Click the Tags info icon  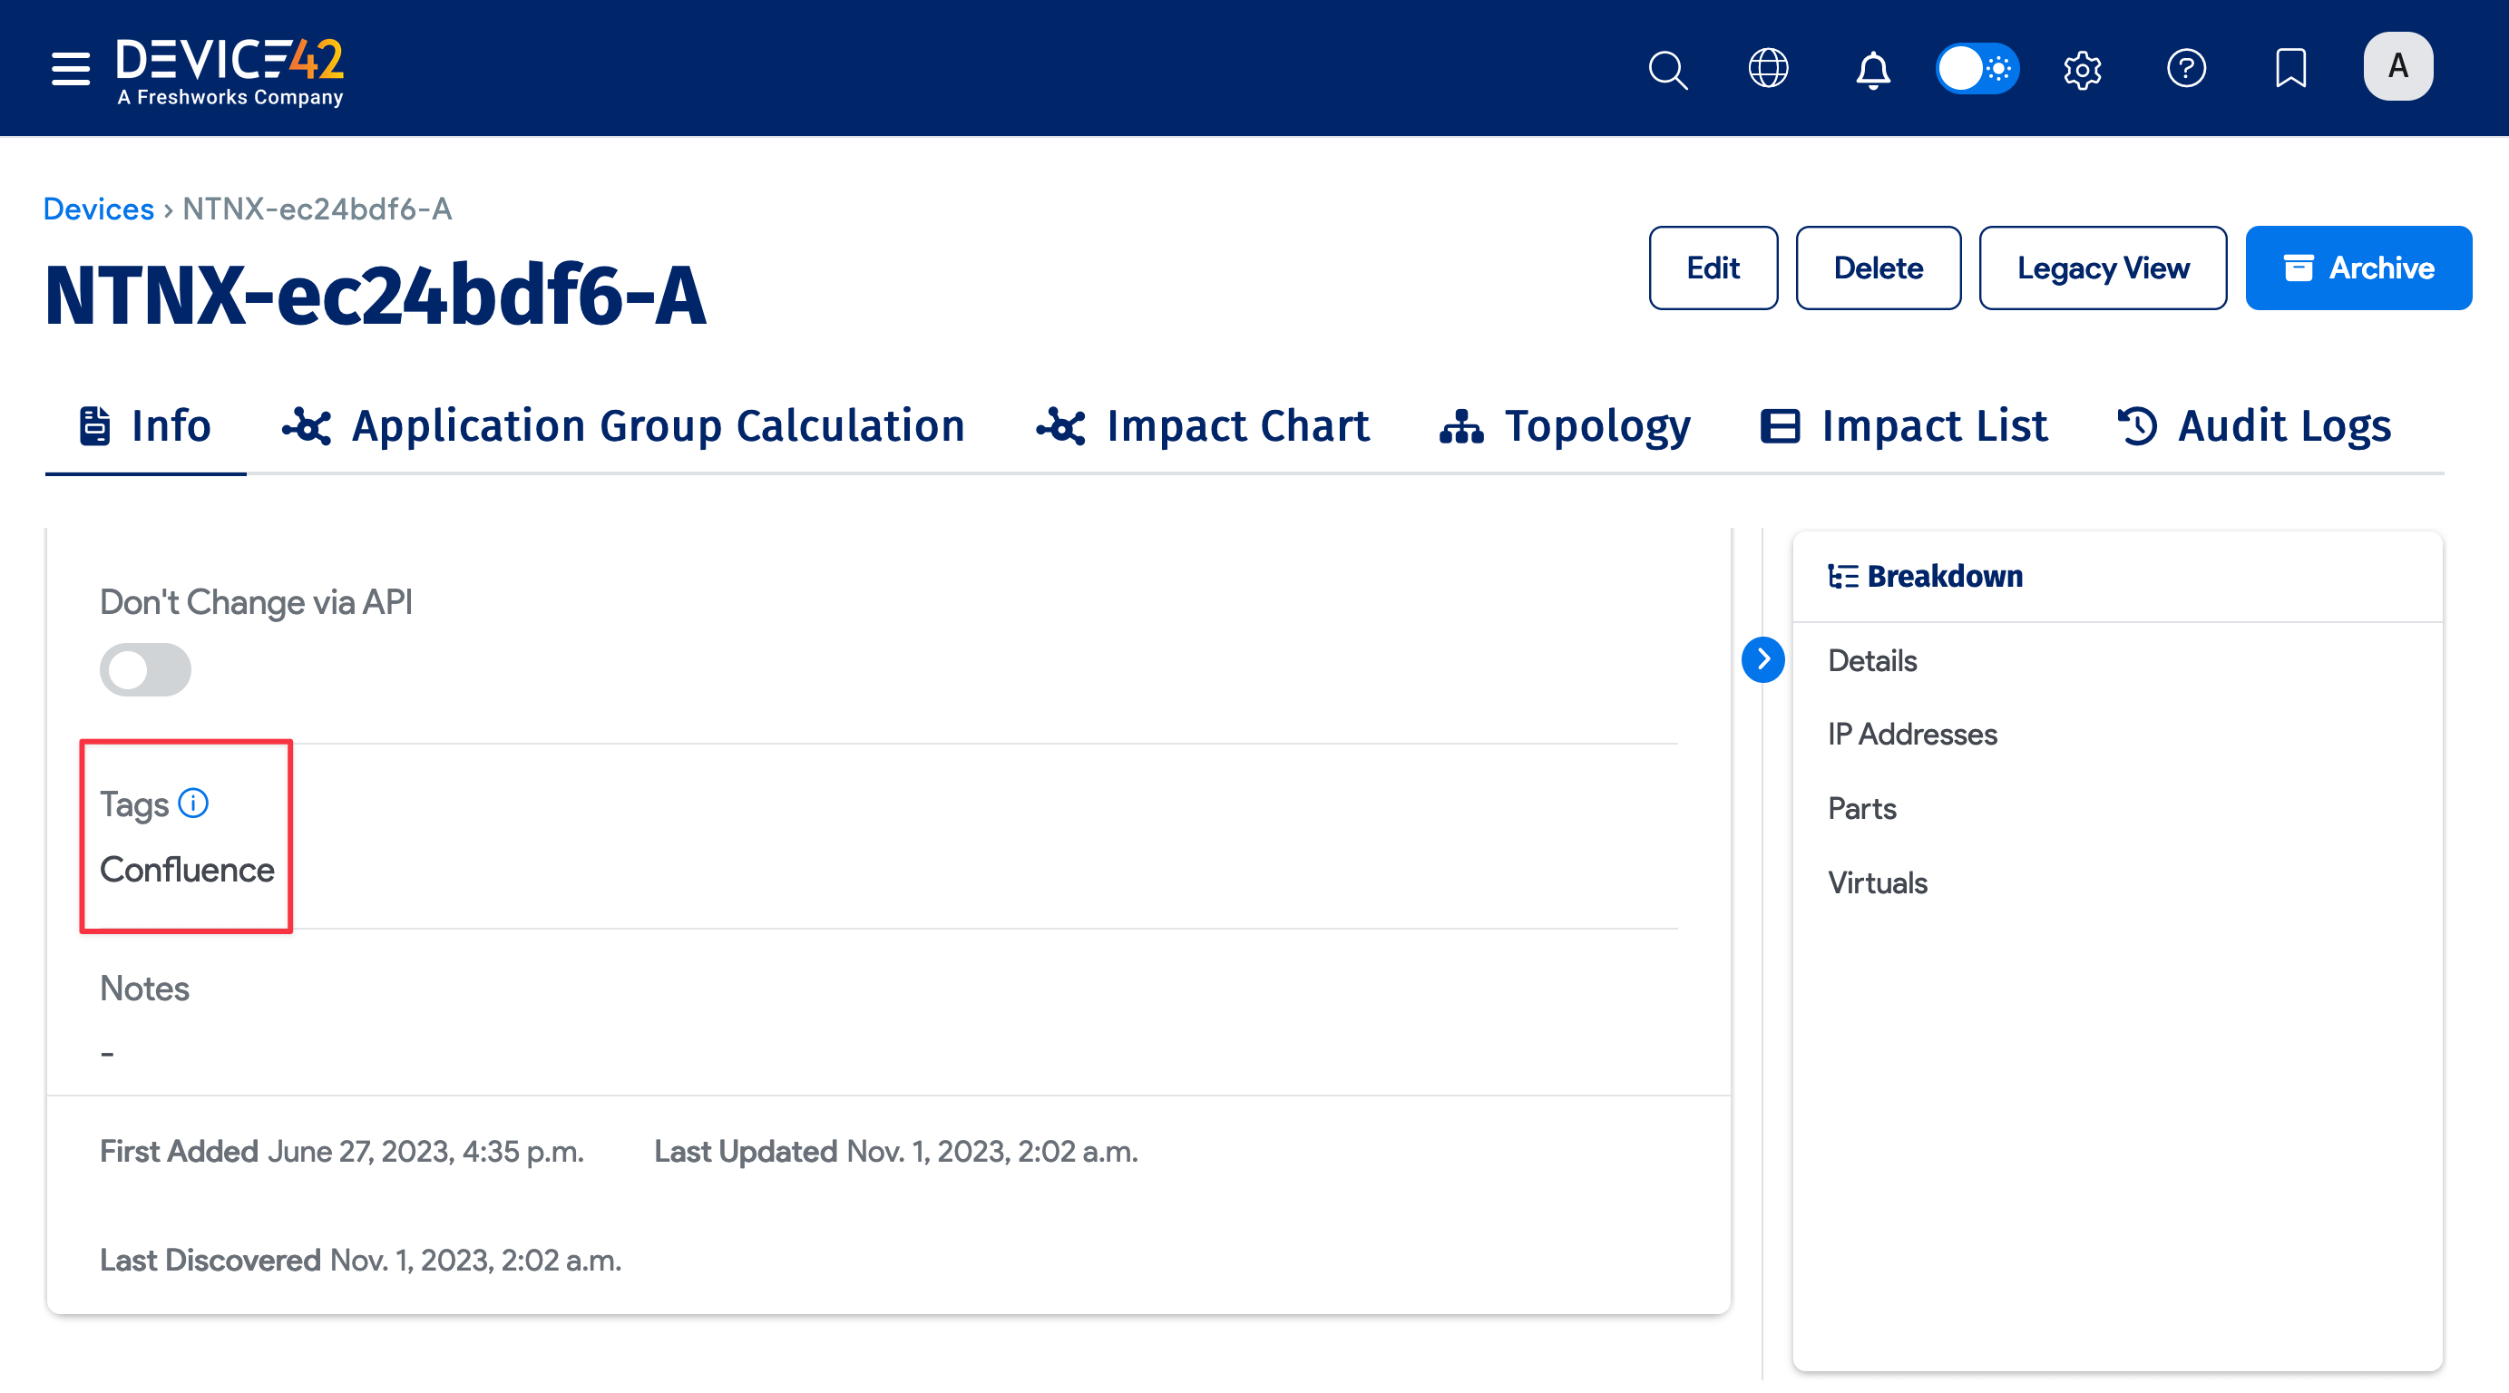click(x=193, y=803)
